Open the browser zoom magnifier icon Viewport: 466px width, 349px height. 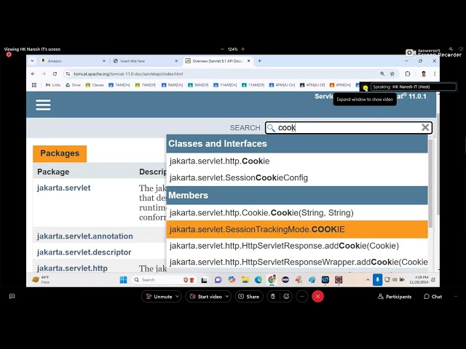pos(382,73)
